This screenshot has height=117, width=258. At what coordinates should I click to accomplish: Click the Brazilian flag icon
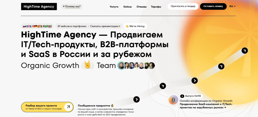click(x=46, y=26)
